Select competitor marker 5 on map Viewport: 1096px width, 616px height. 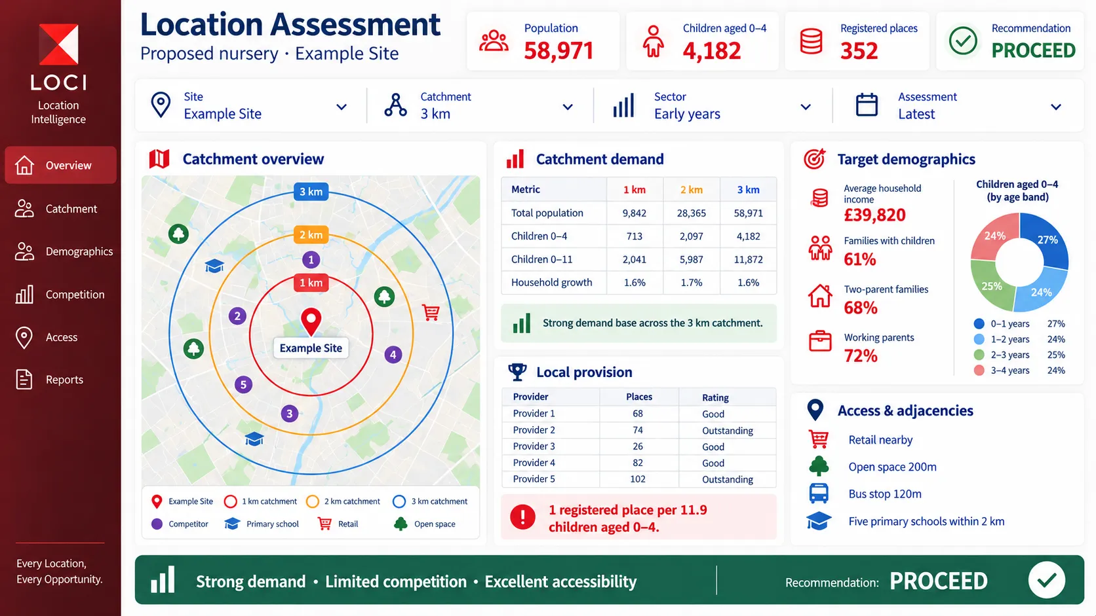243,384
